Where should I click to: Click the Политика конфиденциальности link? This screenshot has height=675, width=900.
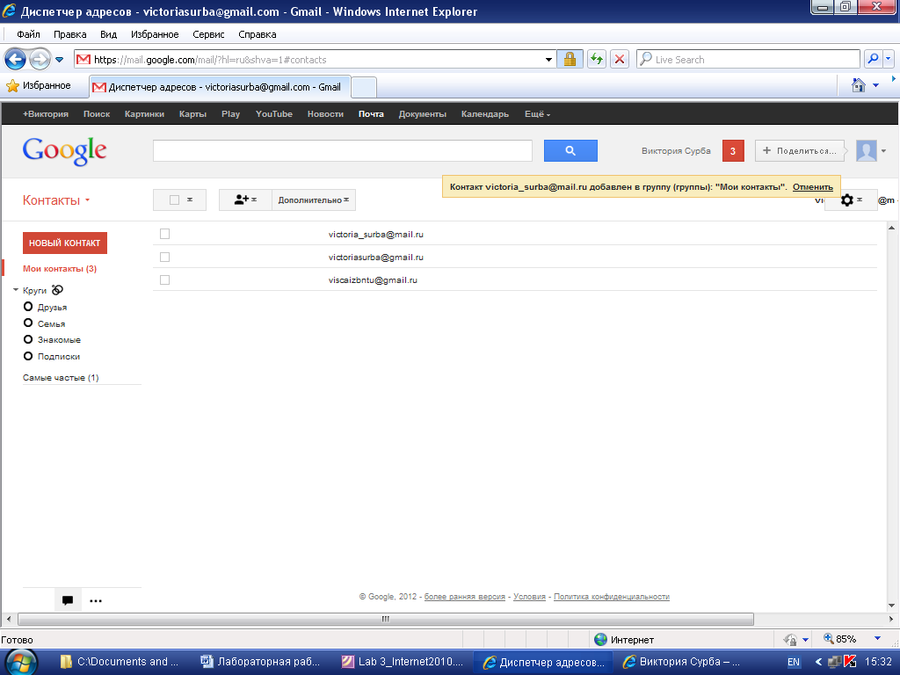click(x=612, y=597)
